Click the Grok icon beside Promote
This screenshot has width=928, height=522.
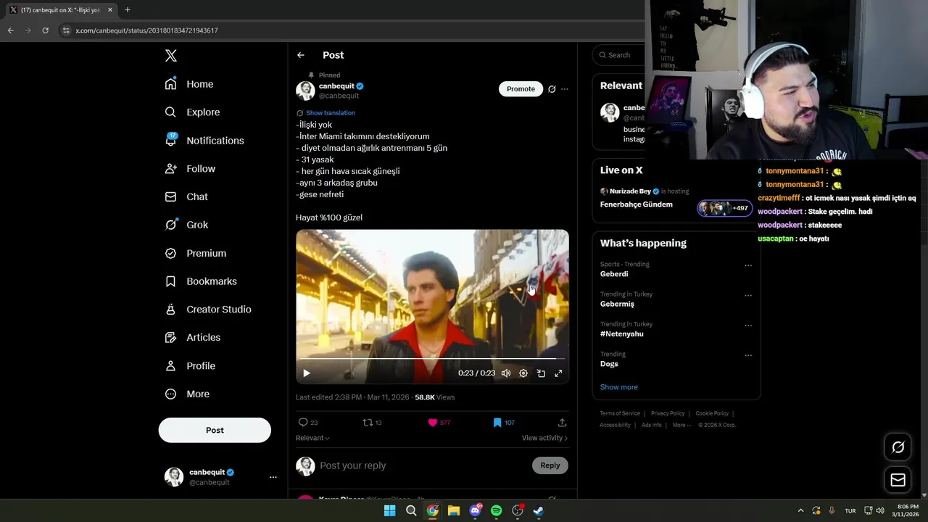pyautogui.click(x=552, y=89)
